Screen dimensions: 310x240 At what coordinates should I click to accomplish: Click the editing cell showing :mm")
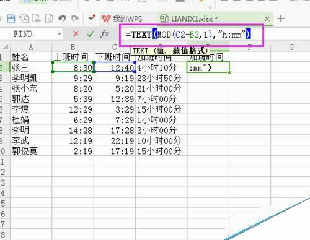click(208, 67)
